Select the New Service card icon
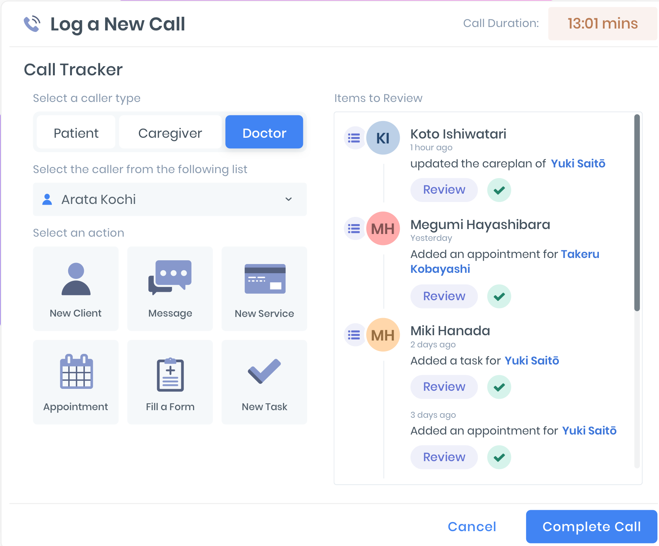The height and width of the screenshot is (546, 659). coord(265,279)
